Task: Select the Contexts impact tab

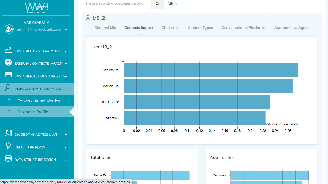Action: [139, 28]
